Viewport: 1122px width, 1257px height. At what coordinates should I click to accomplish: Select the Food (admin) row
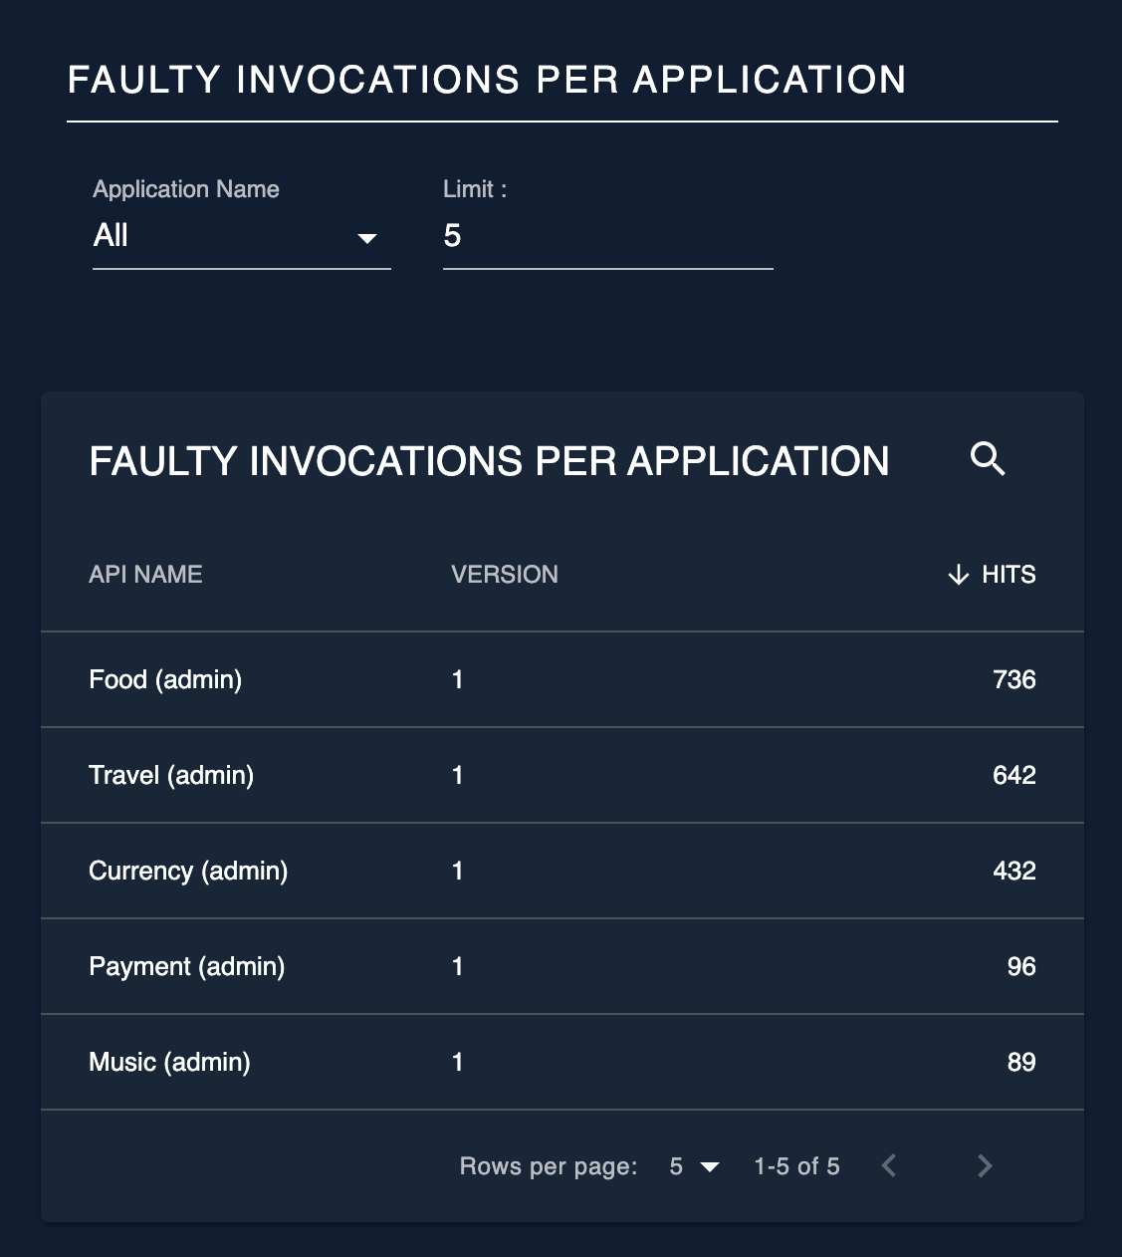pyautogui.click(x=562, y=679)
